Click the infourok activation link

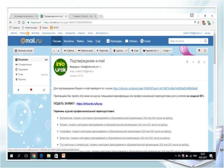coord(155,88)
